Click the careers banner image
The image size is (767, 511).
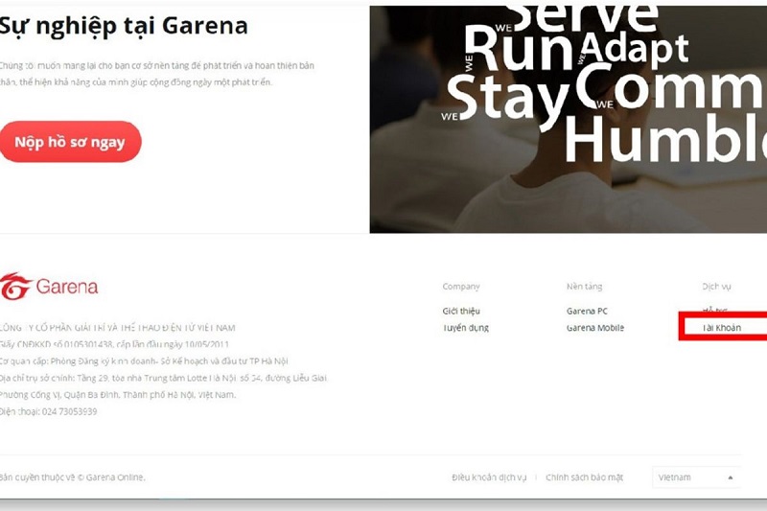point(569,119)
